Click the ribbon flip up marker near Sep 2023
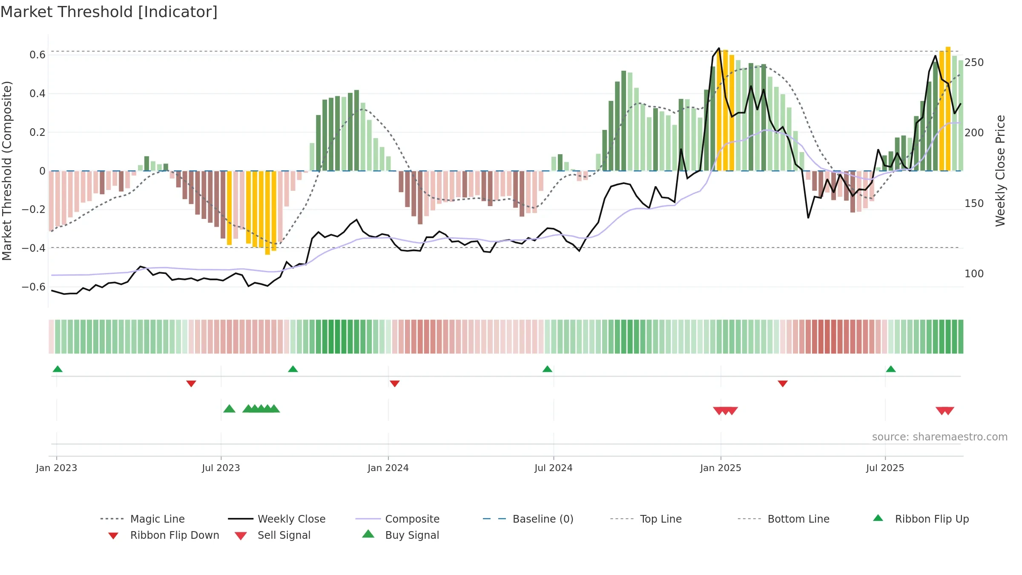Image resolution: width=1022 pixels, height=575 pixels. pos(293,369)
